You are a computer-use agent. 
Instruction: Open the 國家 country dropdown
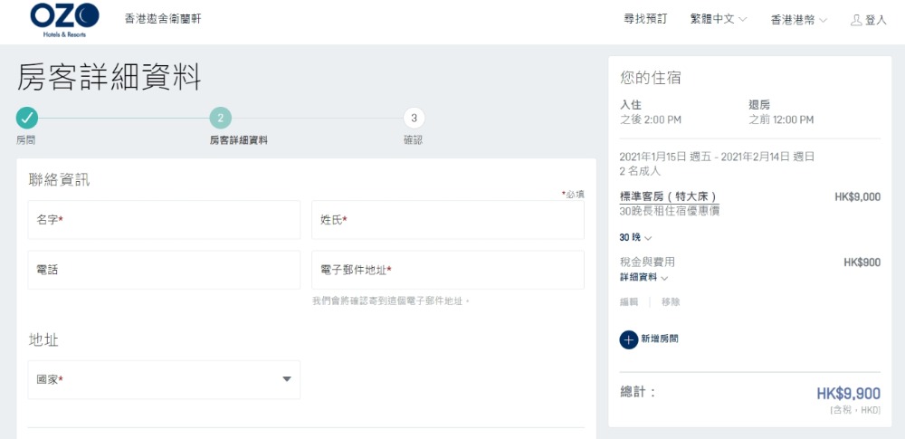click(164, 379)
